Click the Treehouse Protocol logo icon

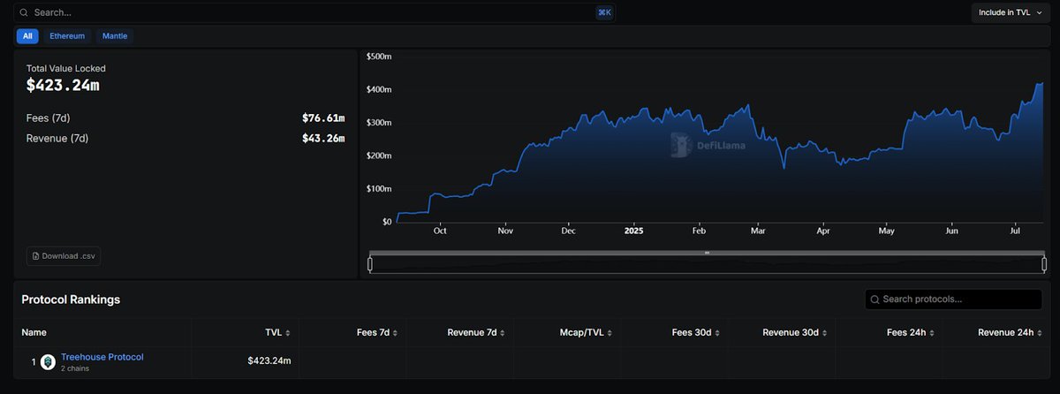48,362
